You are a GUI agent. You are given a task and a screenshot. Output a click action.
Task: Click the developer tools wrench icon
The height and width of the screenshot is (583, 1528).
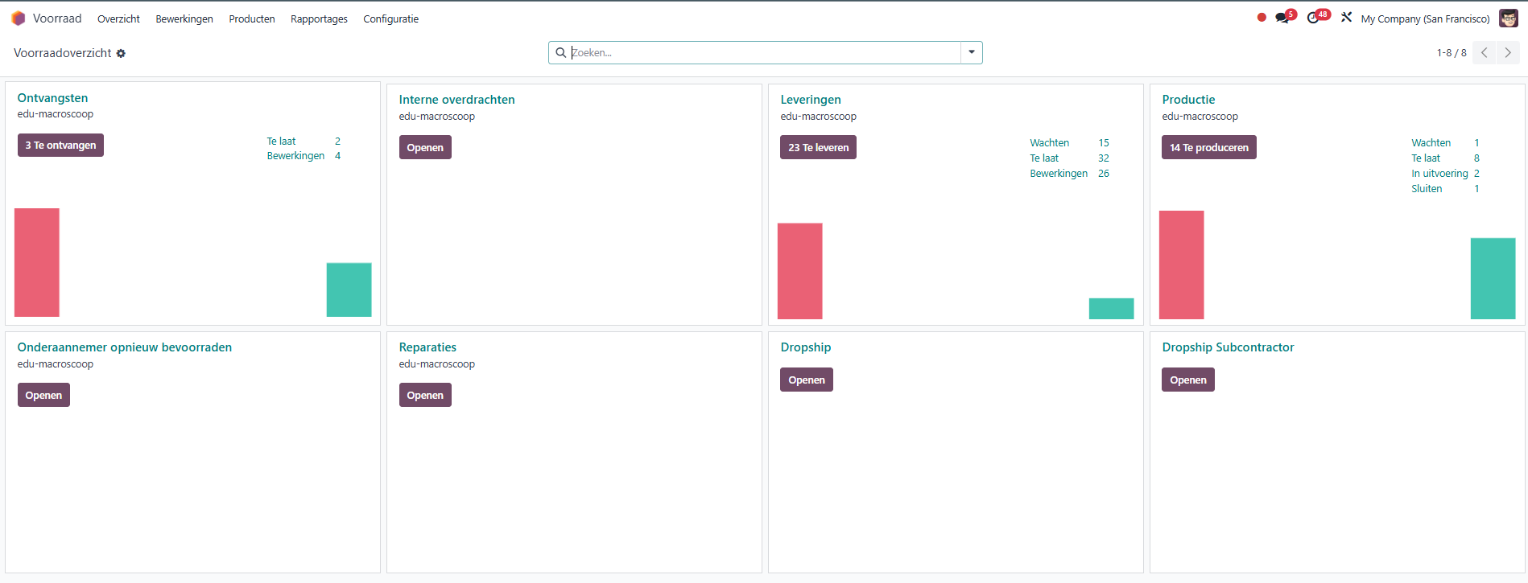[1346, 18]
